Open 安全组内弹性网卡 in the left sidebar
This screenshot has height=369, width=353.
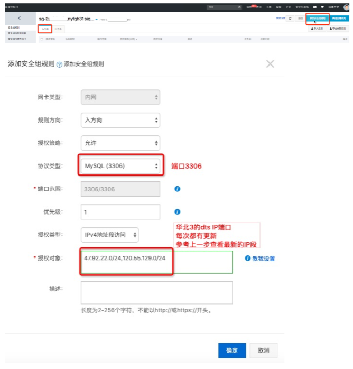click(17, 39)
